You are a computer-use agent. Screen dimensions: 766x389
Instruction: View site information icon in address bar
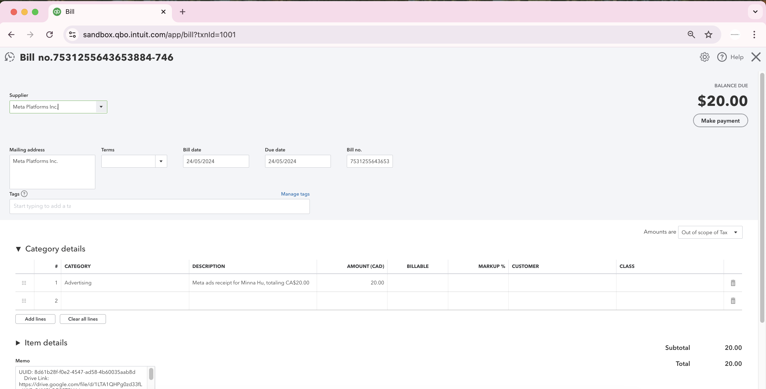tap(73, 35)
